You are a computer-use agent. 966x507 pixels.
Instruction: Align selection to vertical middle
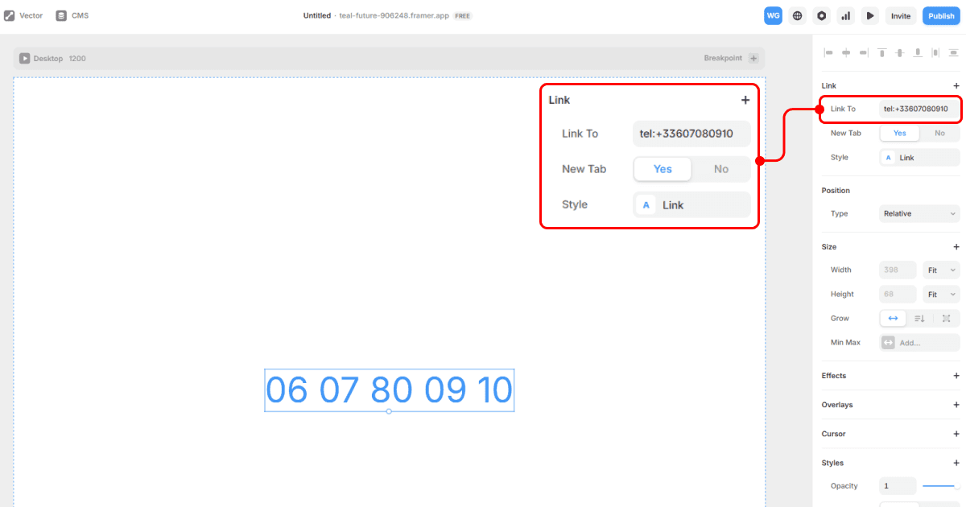900,52
